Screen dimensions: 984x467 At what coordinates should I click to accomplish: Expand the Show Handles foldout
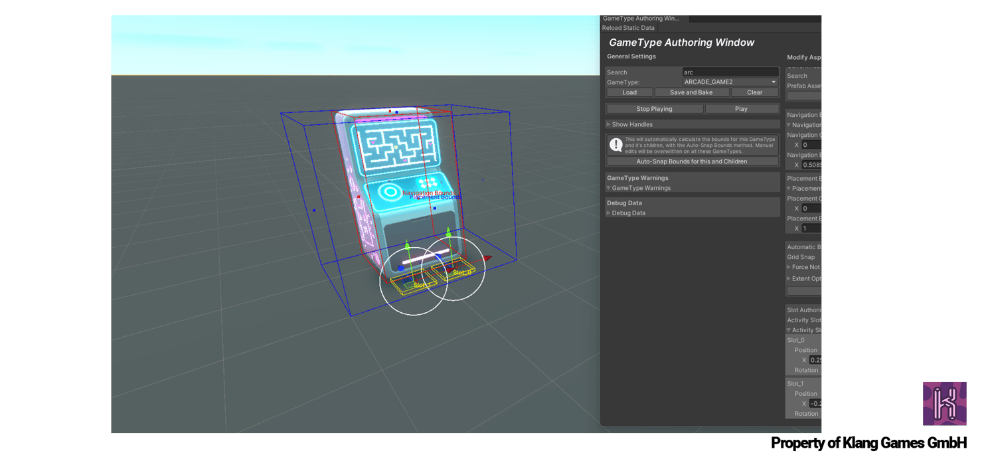click(608, 124)
